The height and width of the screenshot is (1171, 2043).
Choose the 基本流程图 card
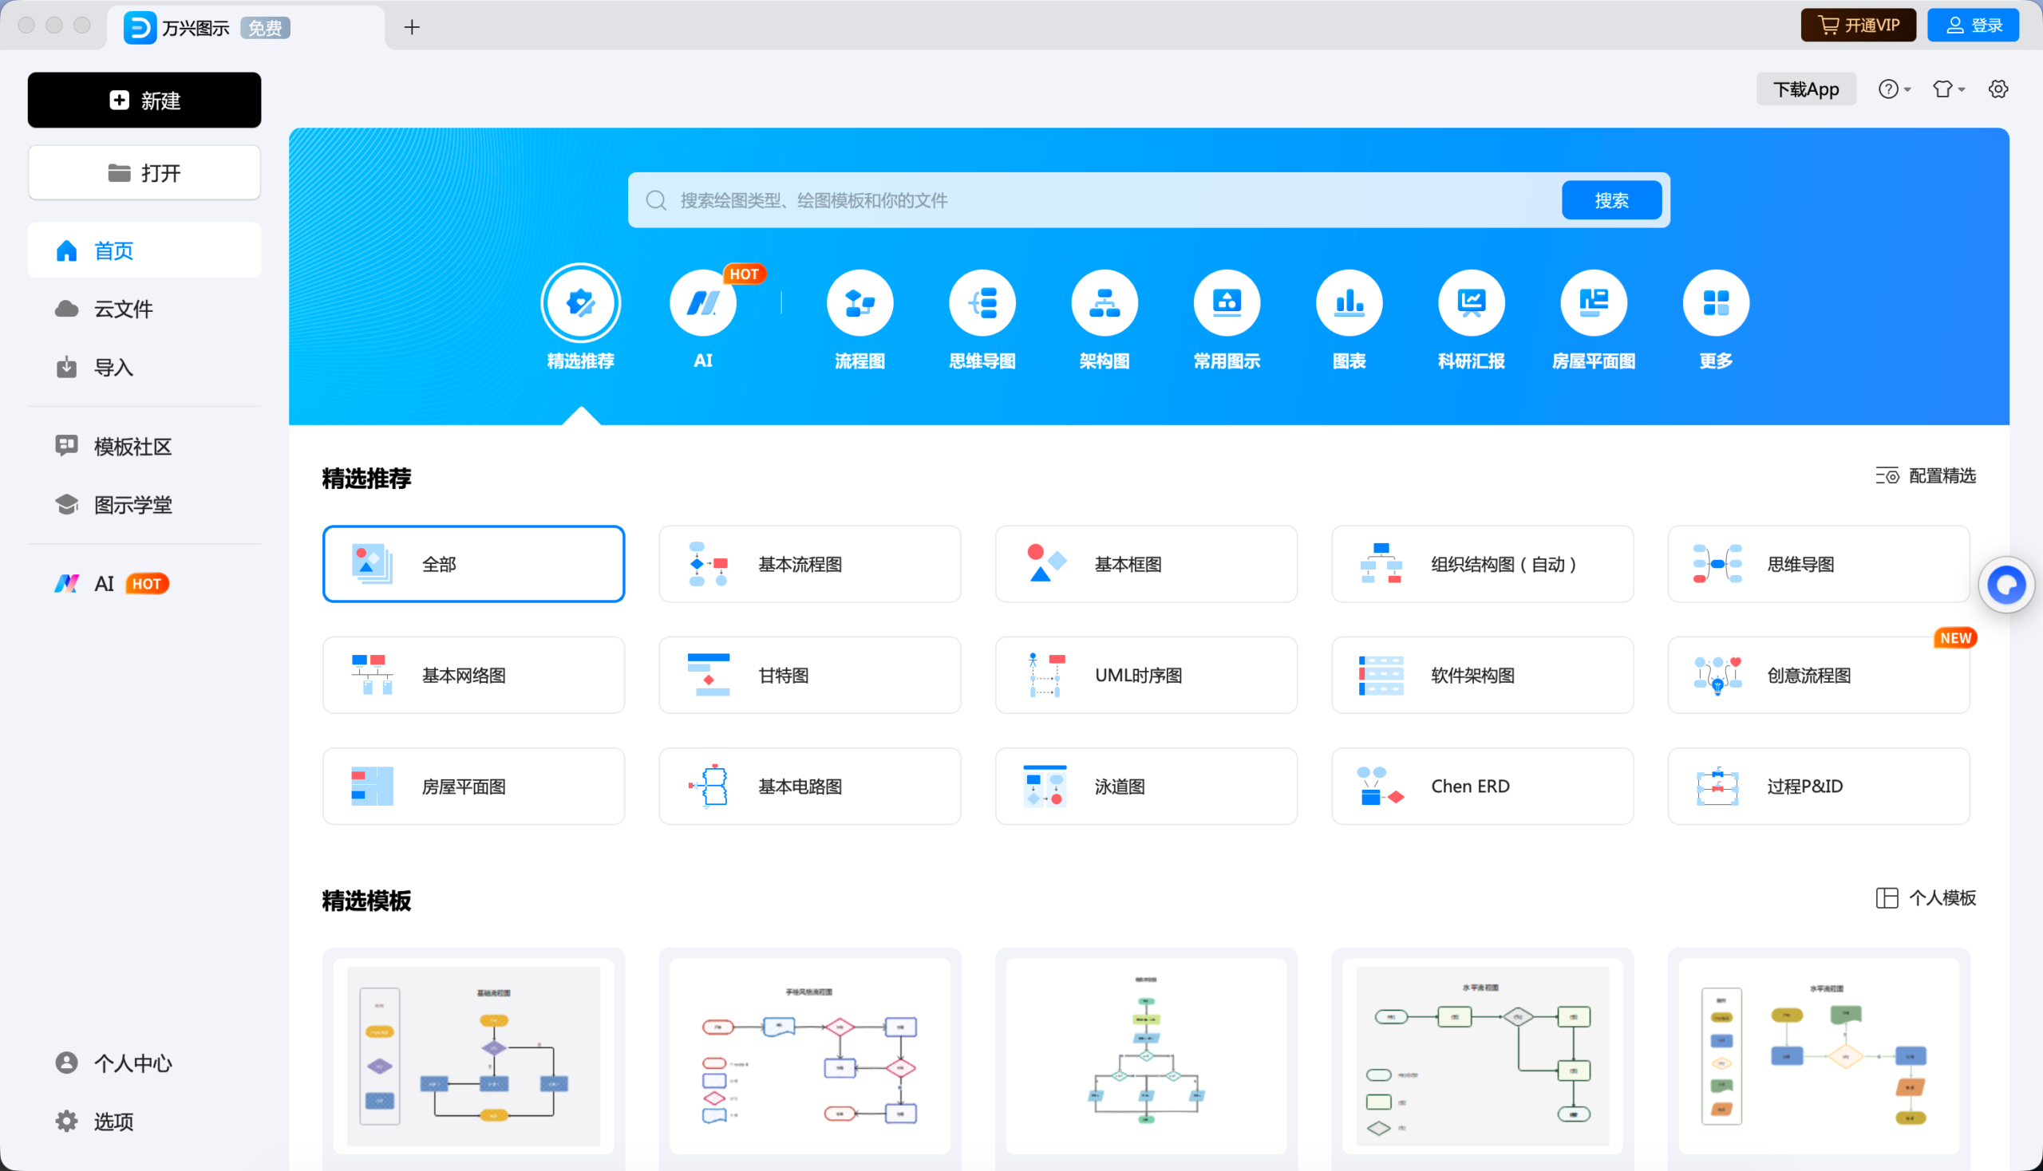click(809, 564)
